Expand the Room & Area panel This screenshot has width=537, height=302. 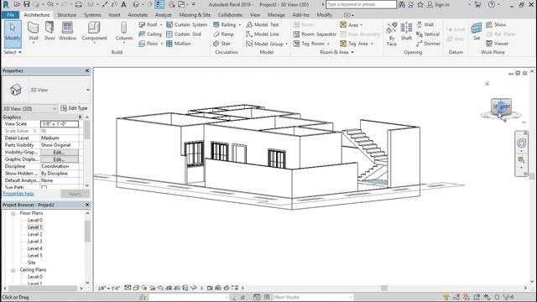click(x=336, y=52)
